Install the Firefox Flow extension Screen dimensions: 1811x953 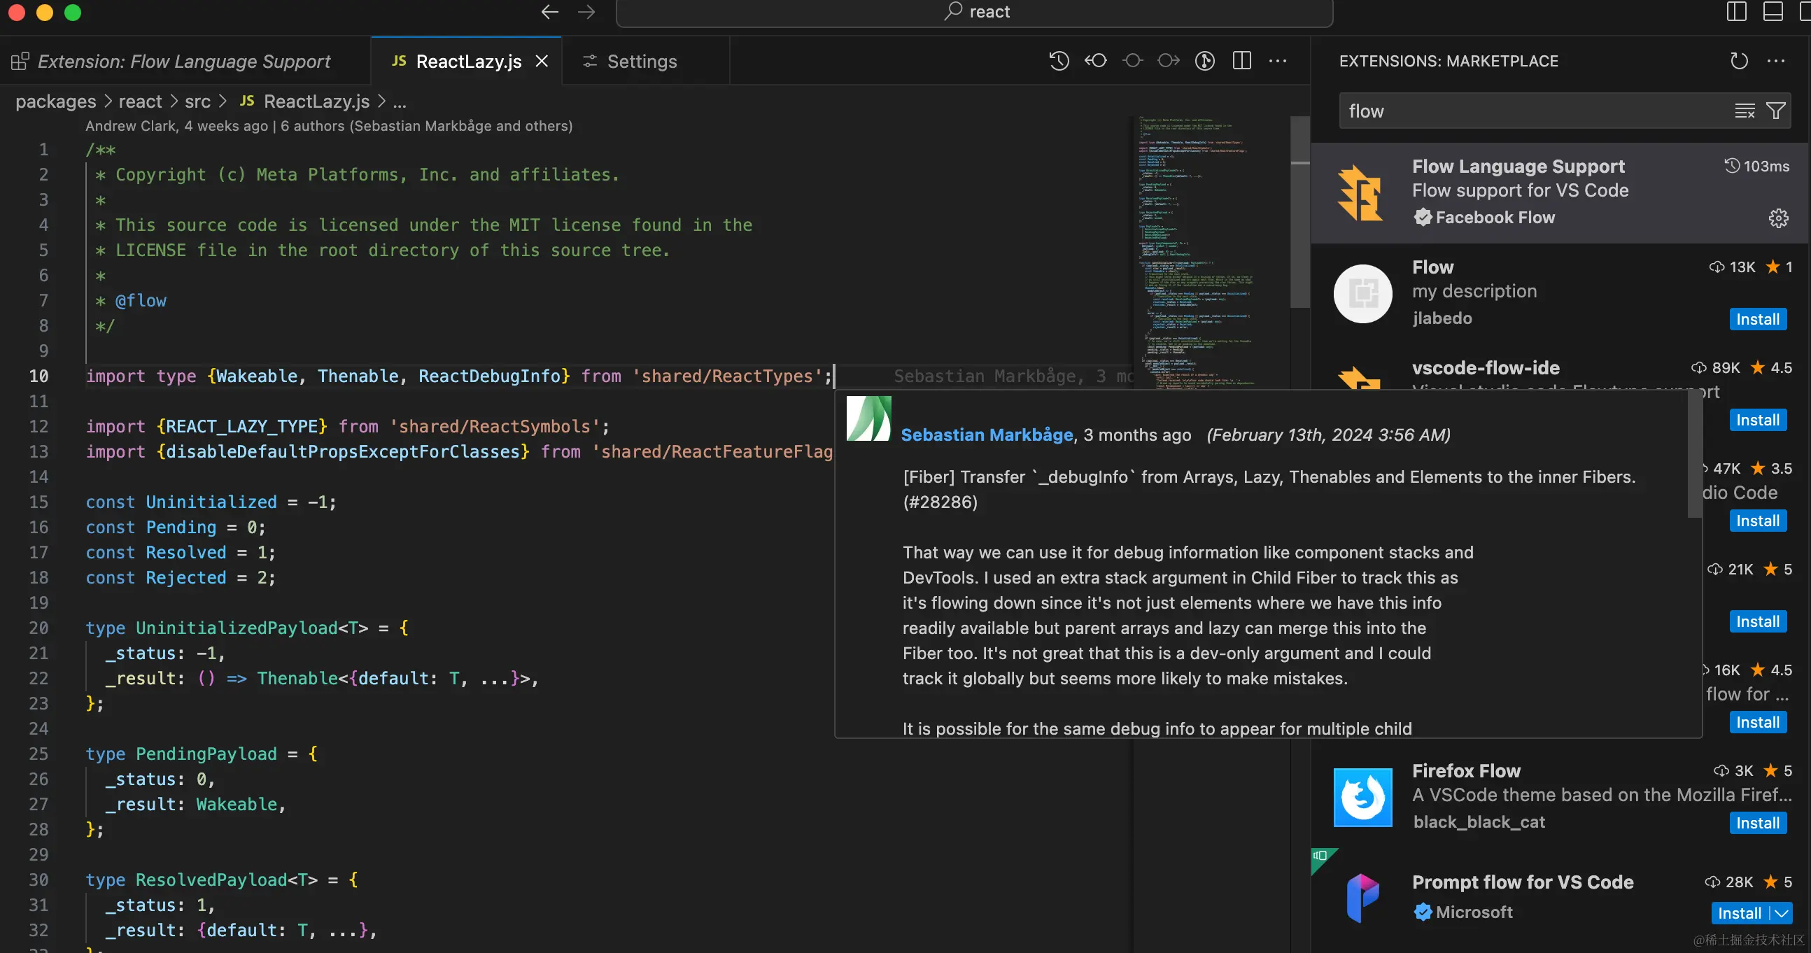coord(1757,823)
